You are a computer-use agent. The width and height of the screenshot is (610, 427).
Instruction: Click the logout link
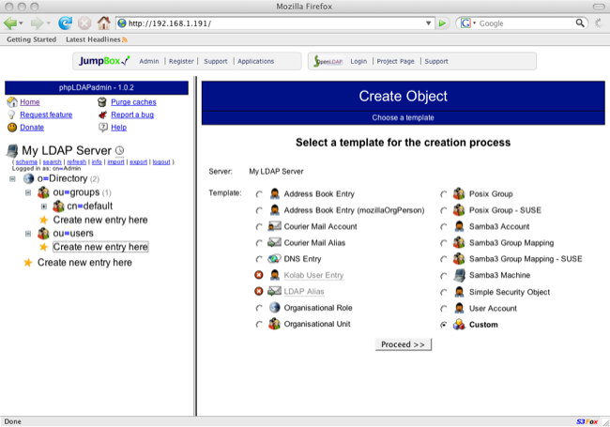pyautogui.click(x=161, y=162)
